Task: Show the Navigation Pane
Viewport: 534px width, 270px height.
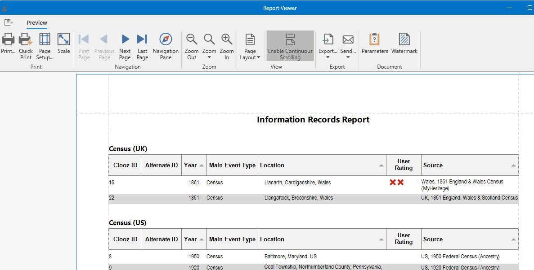Action: click(166, 40)
